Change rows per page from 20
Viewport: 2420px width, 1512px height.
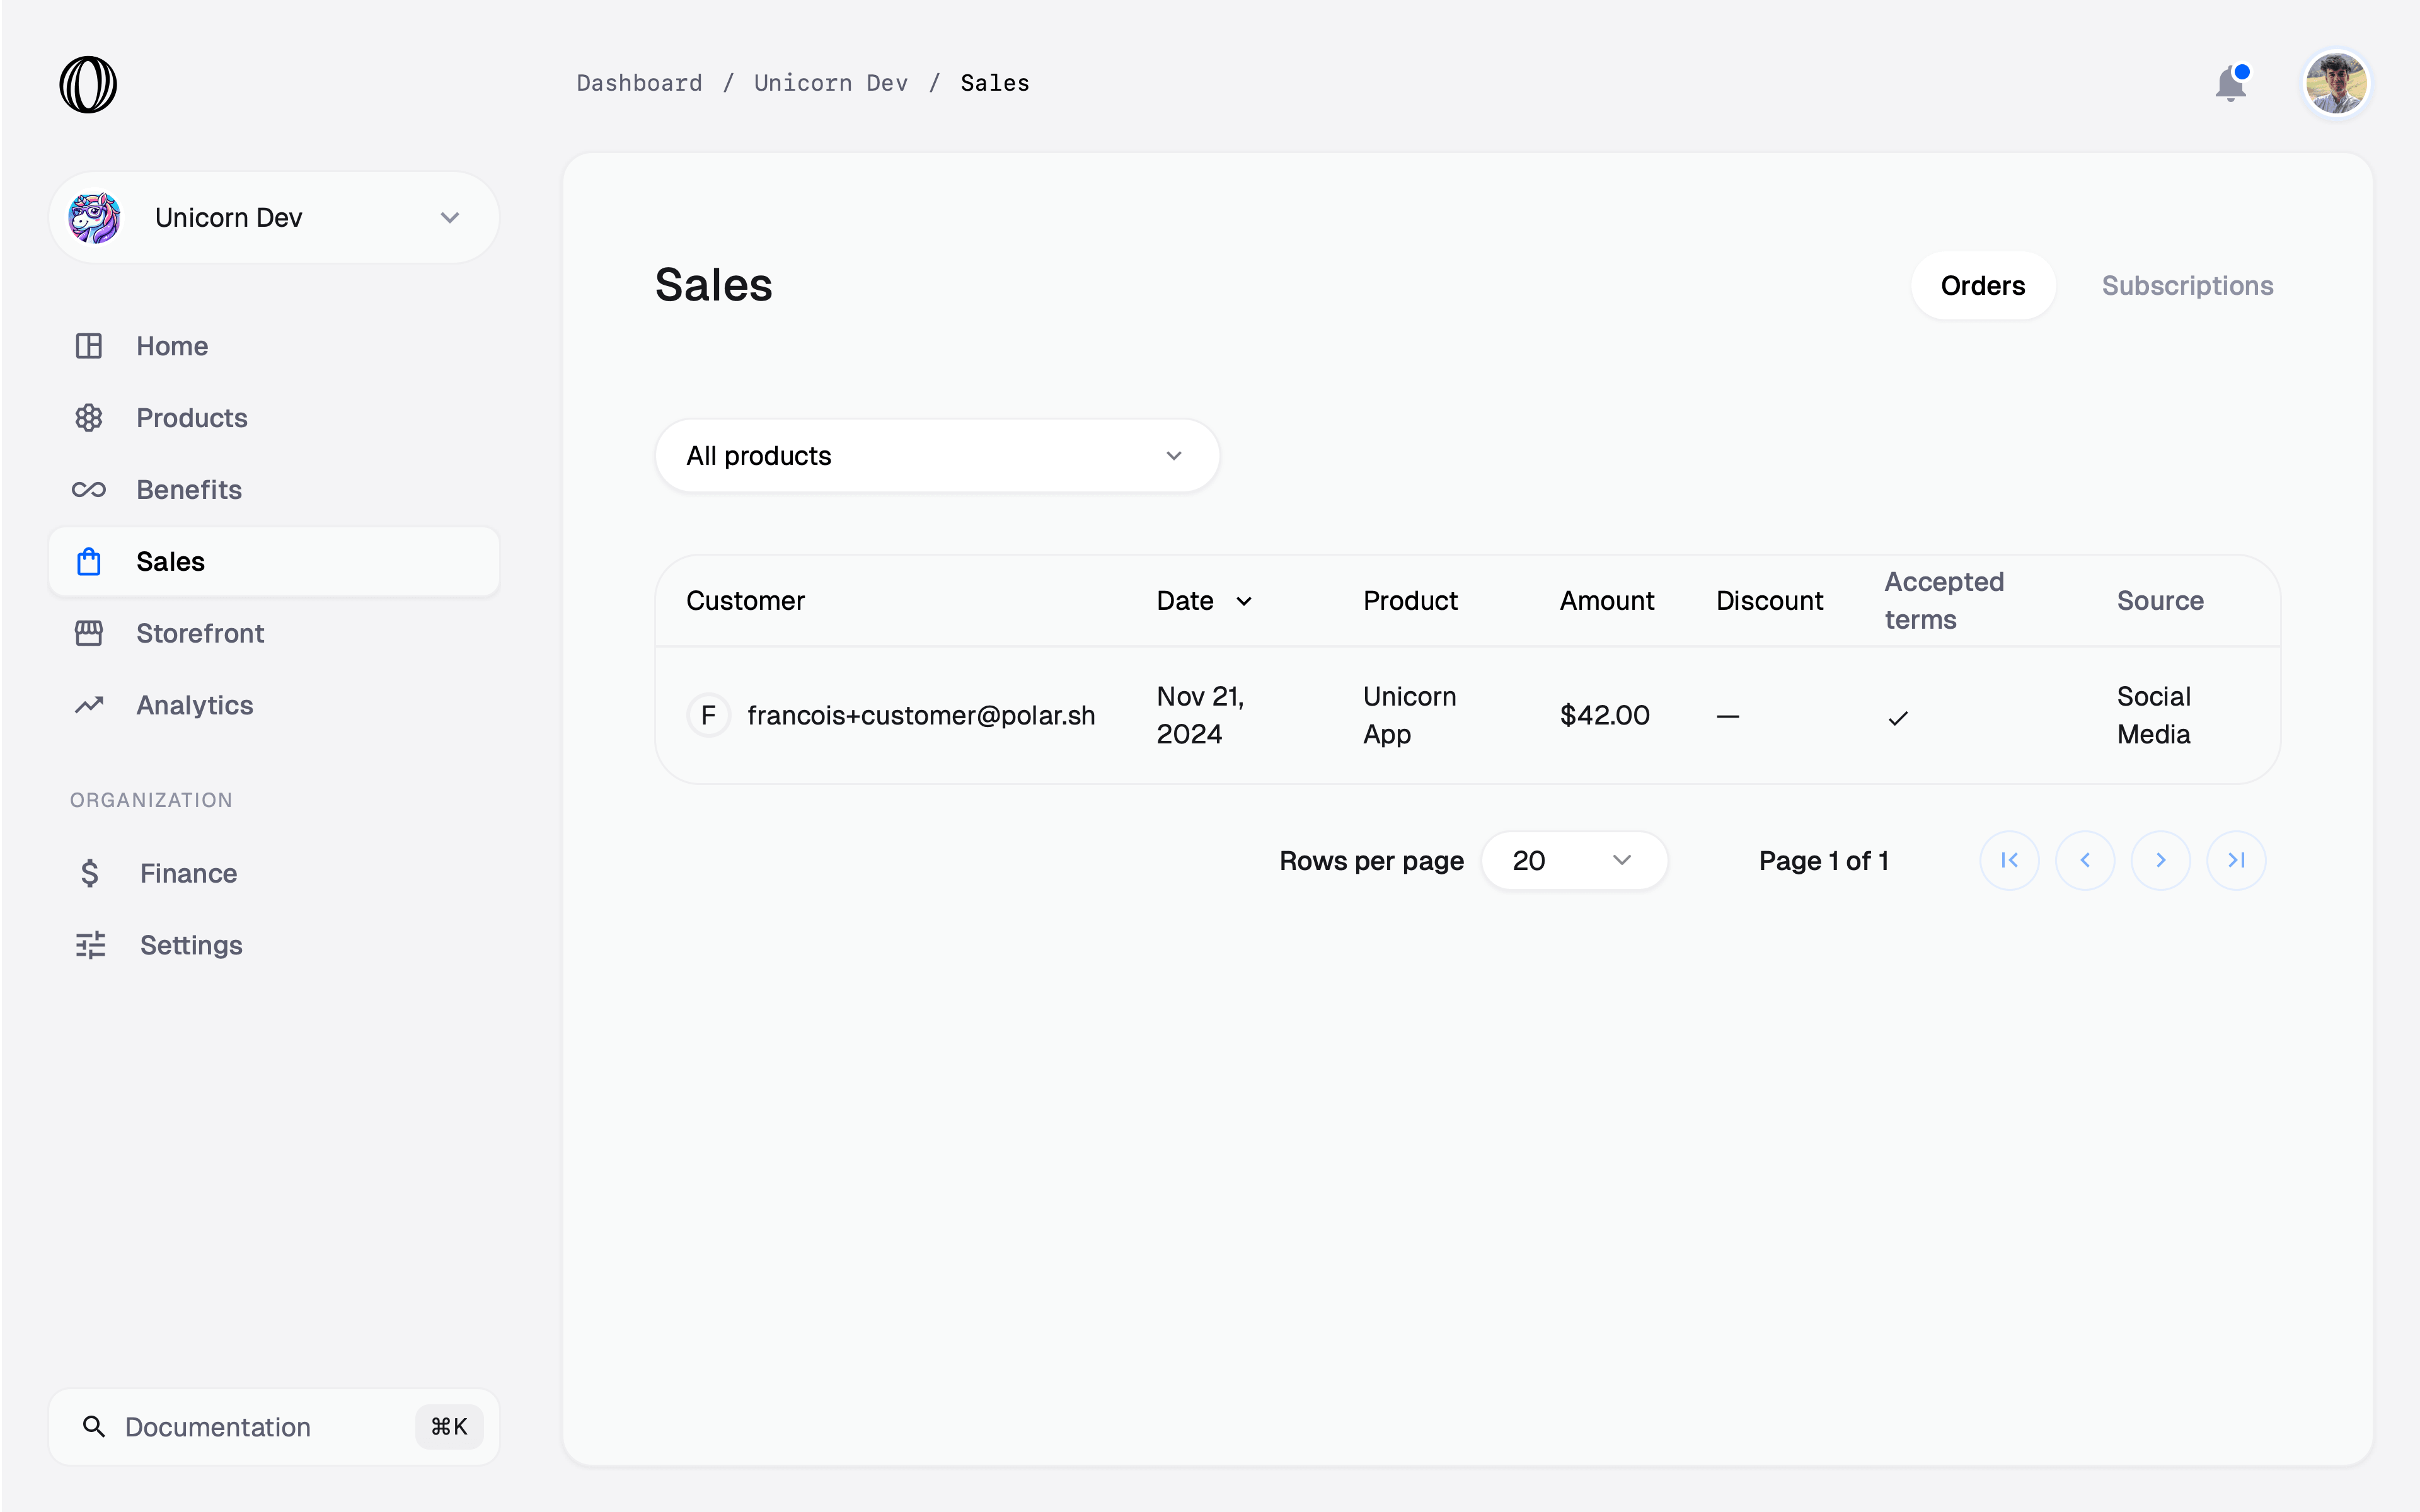(x=1573, y=860)
